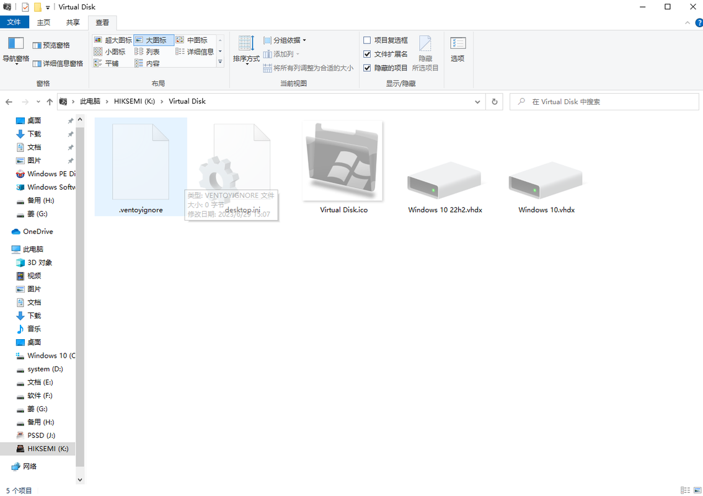This screenshot has width=703, height=496.
Task: Switch to large icons in status bar
Action: [697, 490]
